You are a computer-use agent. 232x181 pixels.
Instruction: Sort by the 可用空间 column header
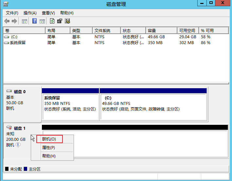(x=188, y=31)
